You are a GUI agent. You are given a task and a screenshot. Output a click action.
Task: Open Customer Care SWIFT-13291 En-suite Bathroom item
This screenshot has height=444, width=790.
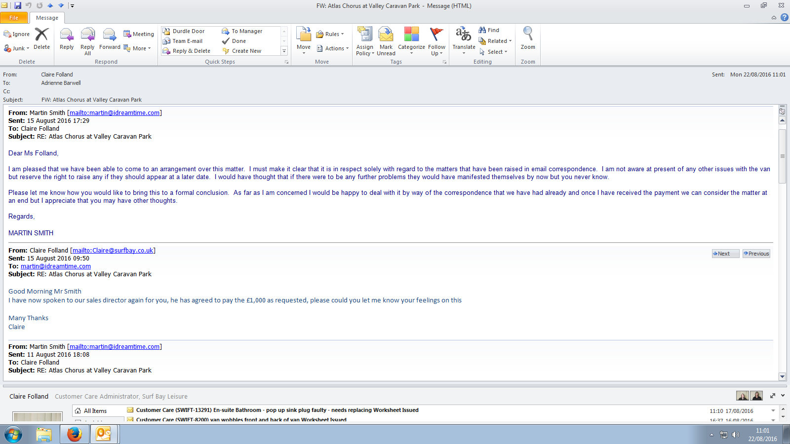pyautogui.click(x=277, y=410)
